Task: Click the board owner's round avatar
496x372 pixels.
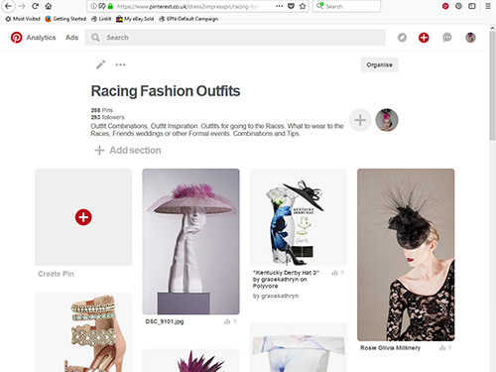Action: [387, 120]
